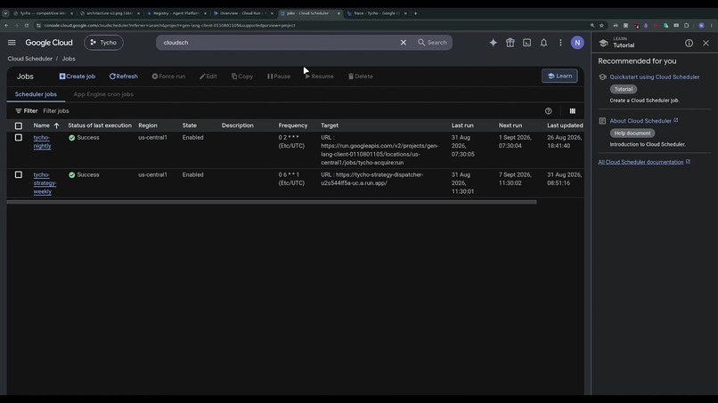The height and width of the screenshot is (403, 718).
Task: Click the Help document chip badge
Action: coord(632,133)
